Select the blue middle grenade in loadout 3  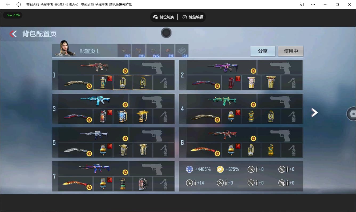123,116
